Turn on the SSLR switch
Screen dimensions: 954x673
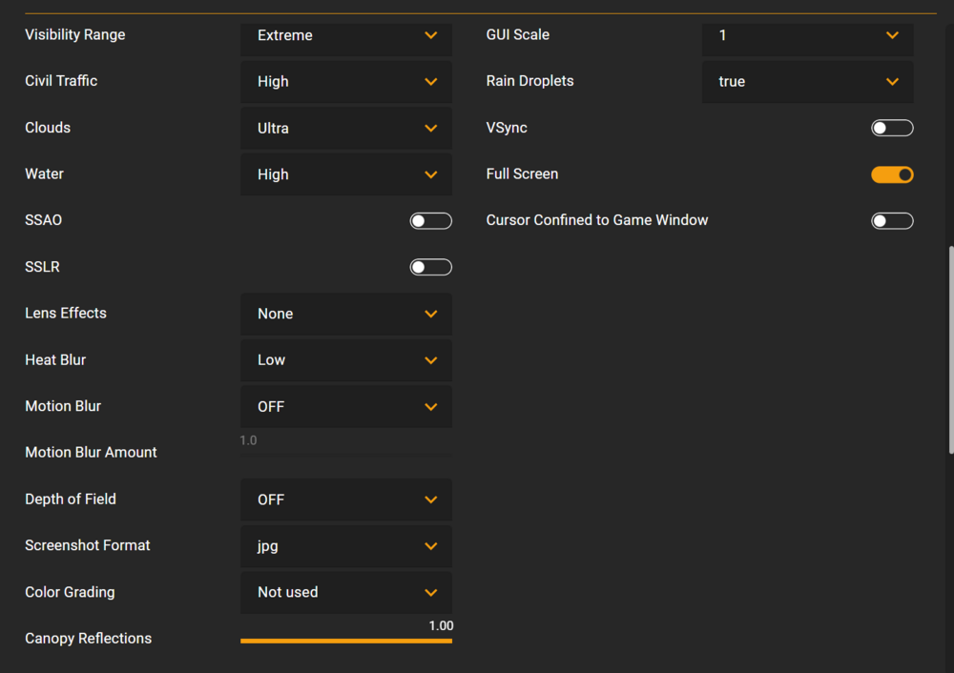click(x=430, y=267)
